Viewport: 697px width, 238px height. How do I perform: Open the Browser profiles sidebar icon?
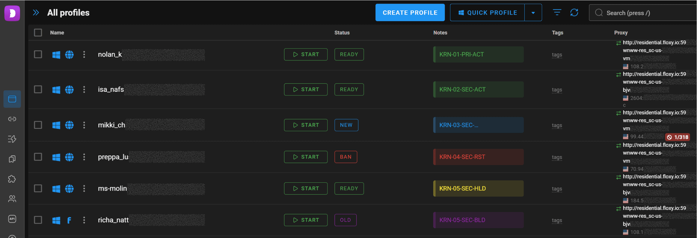click(12, 99)
